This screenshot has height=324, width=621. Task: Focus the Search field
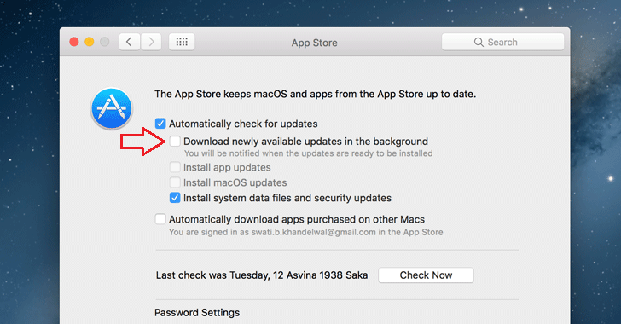coord(502,42)
